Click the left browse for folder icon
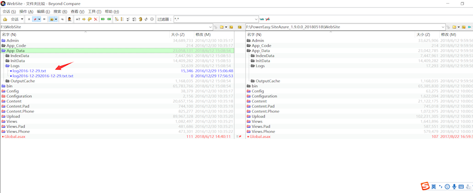This screenshot has width=473, height=193. (222, 27)
